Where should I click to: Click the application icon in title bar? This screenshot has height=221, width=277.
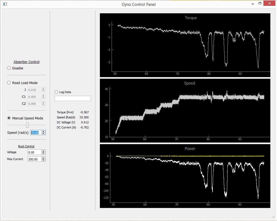pyautogui.click(x=5, y=4)
